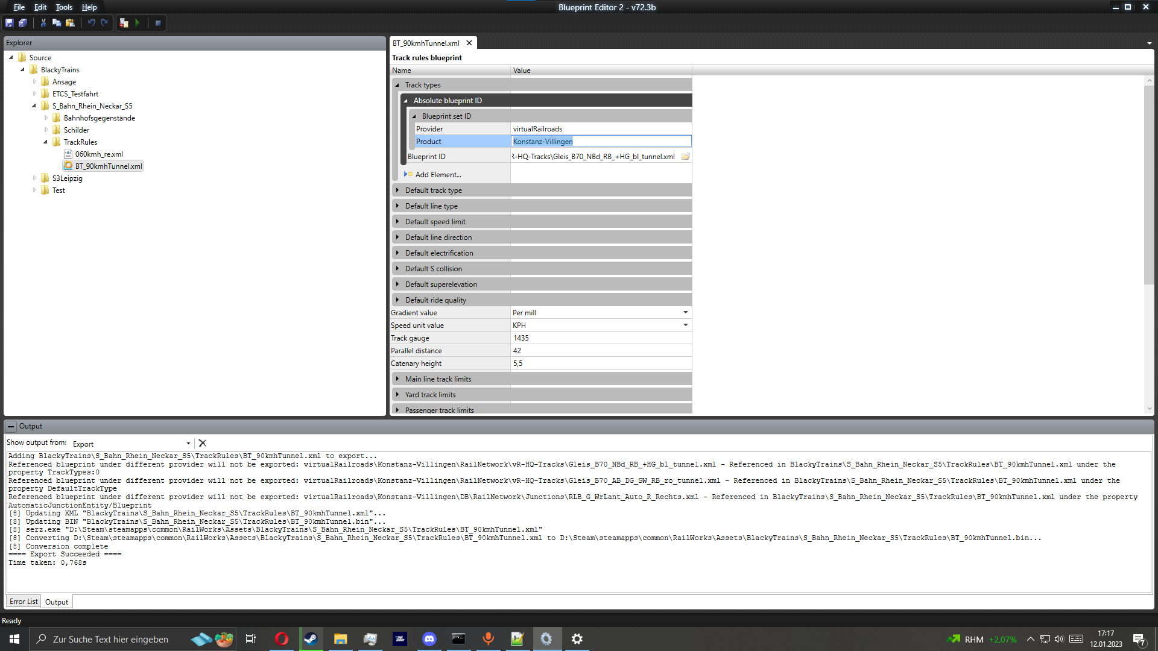Open the Tools menu
Image resolution: width=1158 pixels, height=651 pixels.
[x=64, y=7]
